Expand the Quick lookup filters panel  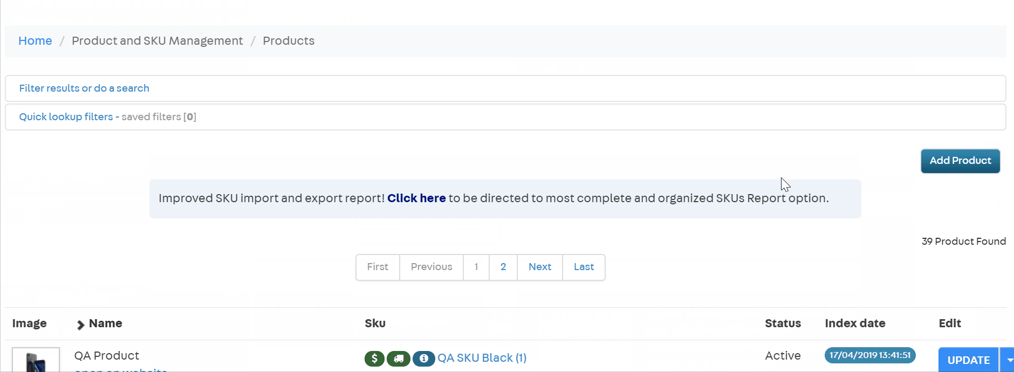coord(66,117)
